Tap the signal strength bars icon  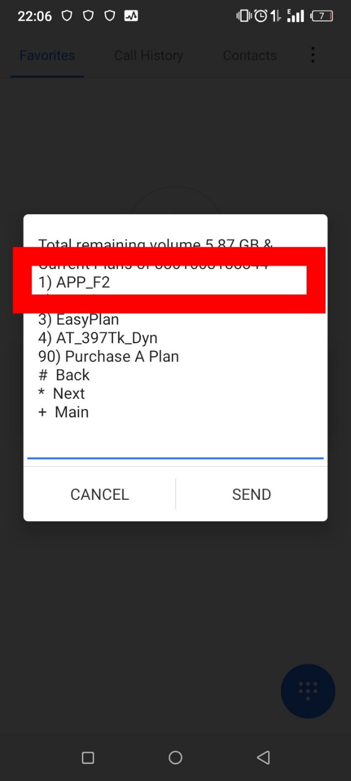[x=296, y=16]
